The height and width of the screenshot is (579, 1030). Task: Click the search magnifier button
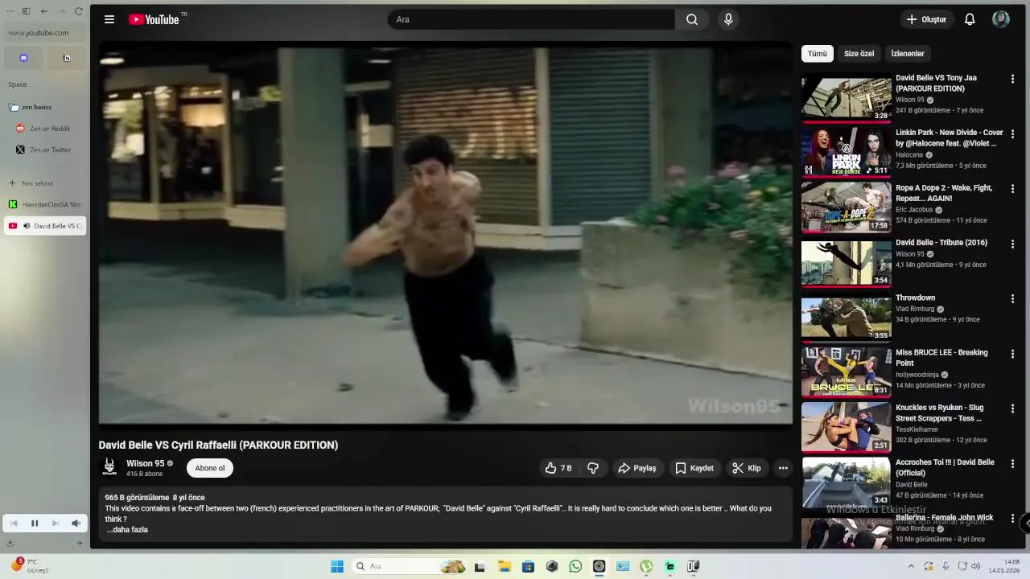pos(692,19)
